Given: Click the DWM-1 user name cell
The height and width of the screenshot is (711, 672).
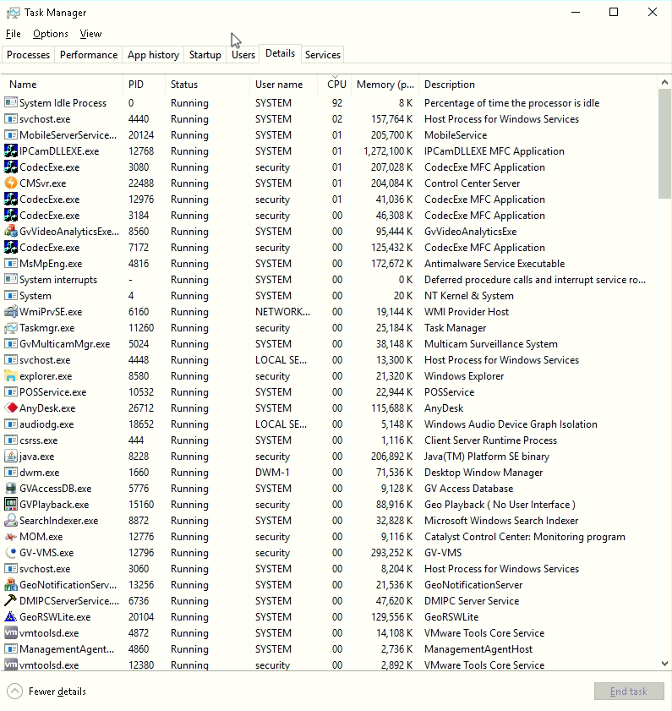Looking at the screenshot, I should click(x=272, y=473).
